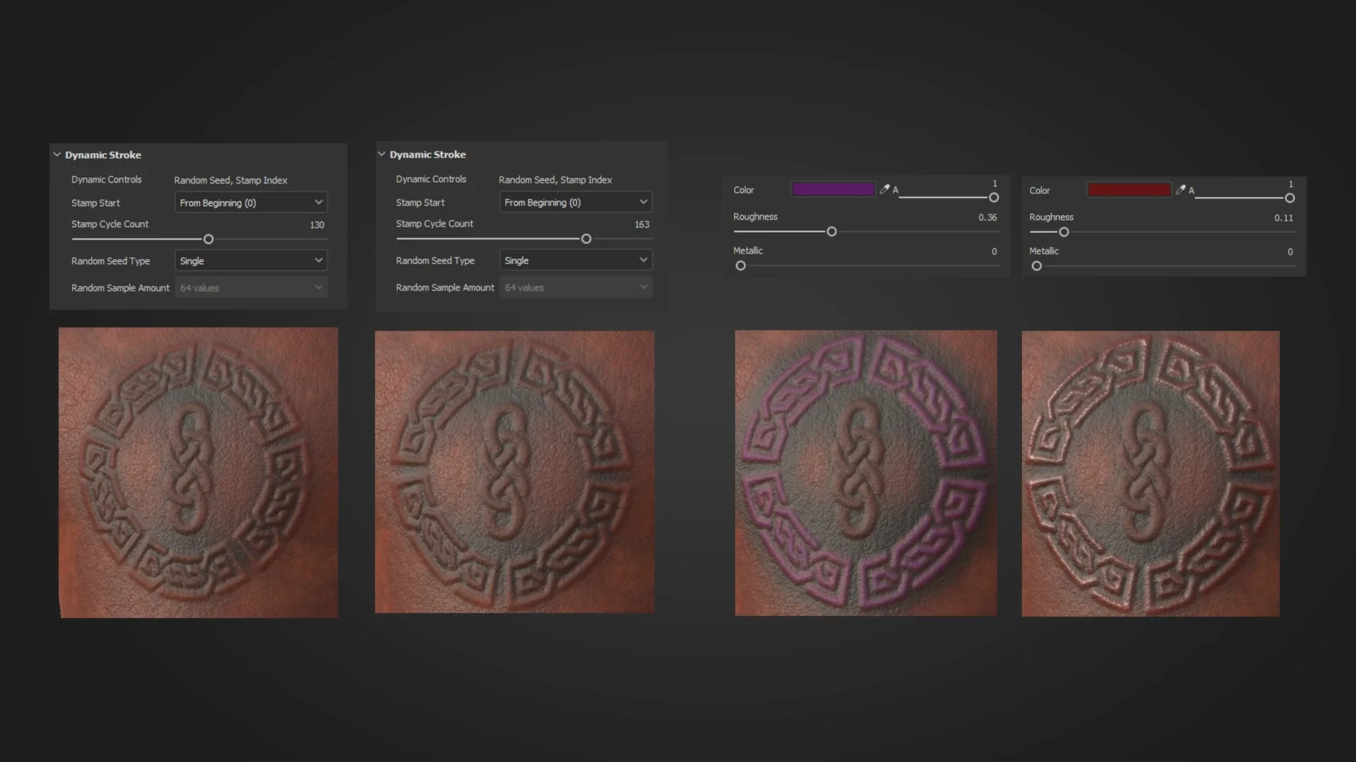Viewport: 1356px width, 762px height.
Task: Click the eyedropper beside the red color
Action: click(1180, 190)
